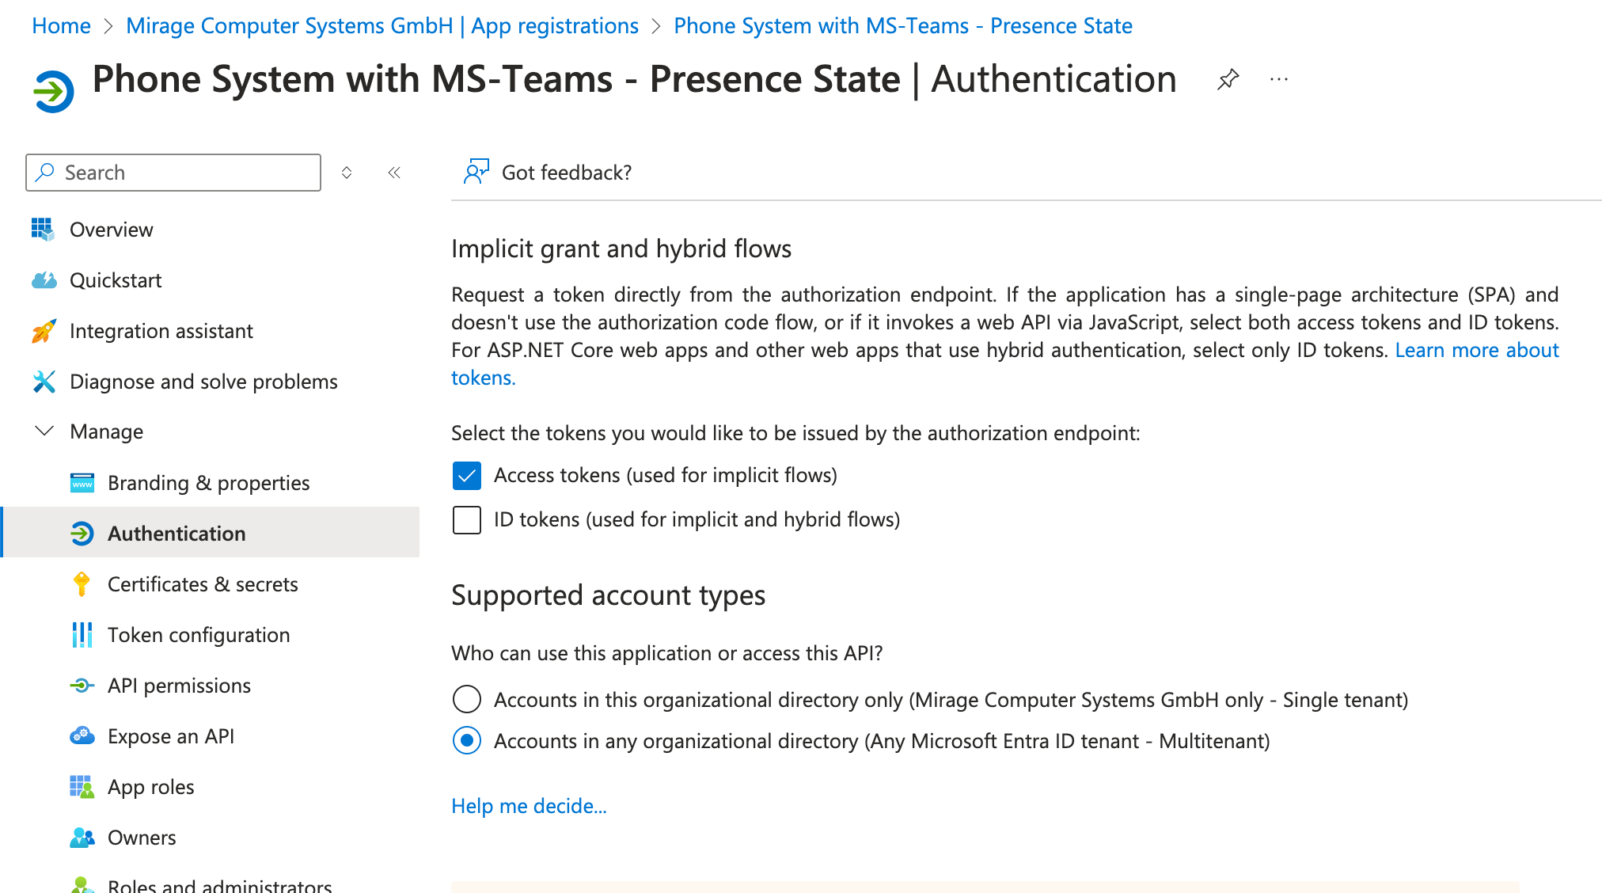Viewport: 1602px width, 893px height.
Task: Select the Multitenant account type radio
Action: 467,741
